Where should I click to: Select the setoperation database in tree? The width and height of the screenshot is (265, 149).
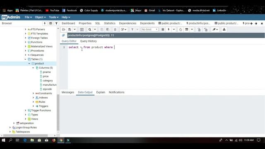tap(26, 123)
